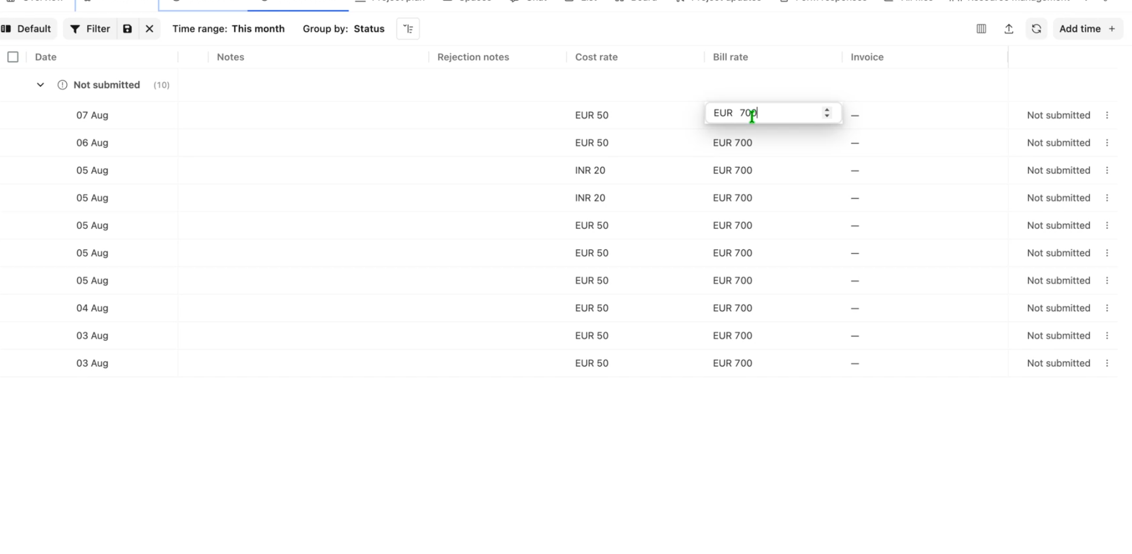Viewport: 1132px width, 554px height.
Task: Decrease bill rate with stepper down arrow
Action: (x=827, y=116)
